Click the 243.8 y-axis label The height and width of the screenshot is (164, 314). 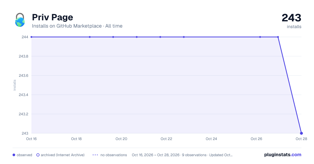24,56
